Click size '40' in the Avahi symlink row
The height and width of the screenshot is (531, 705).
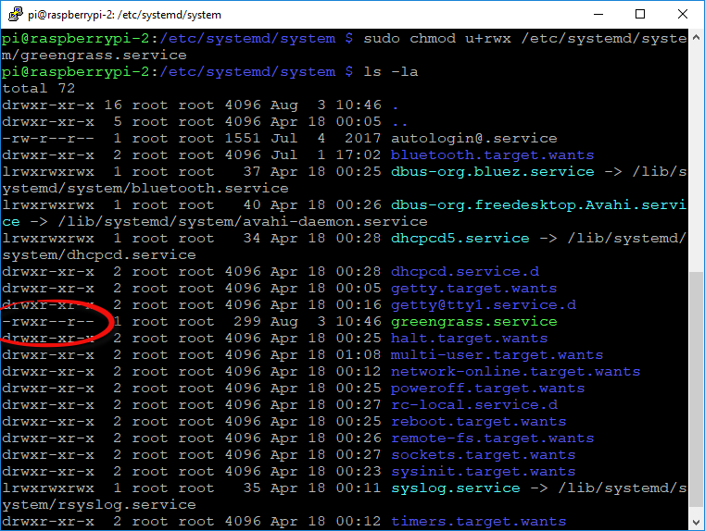pos(252,204)
